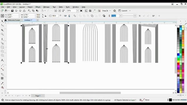Expand the Launch dropdown

tap(130, 11)
